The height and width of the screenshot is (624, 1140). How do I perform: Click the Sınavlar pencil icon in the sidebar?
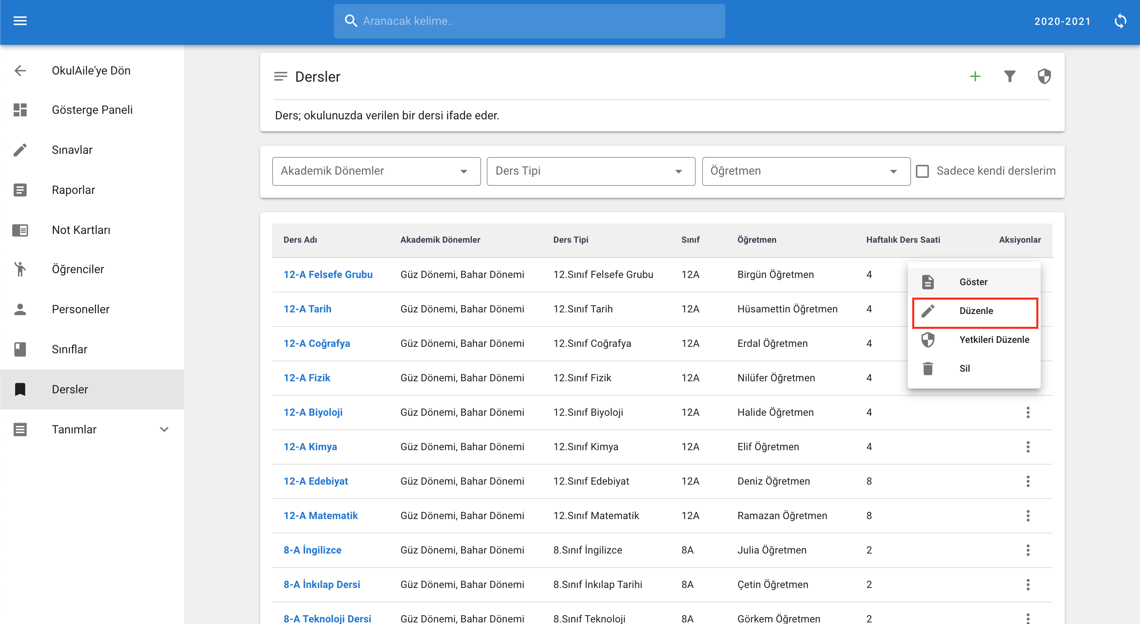point(20,150)
